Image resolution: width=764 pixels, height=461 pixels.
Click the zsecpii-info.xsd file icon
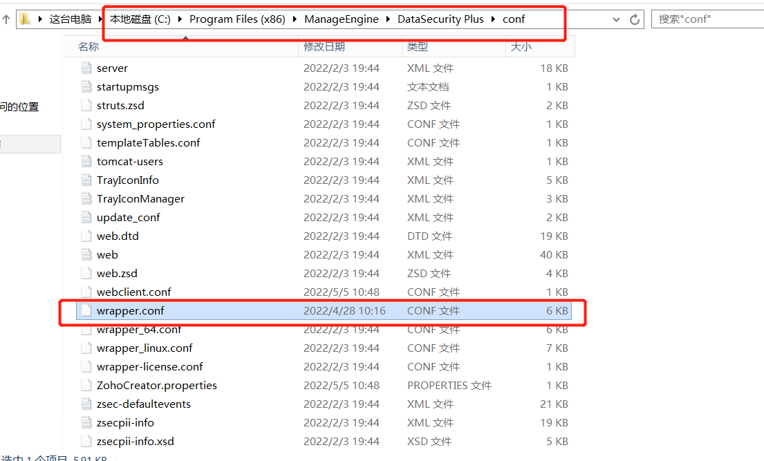(86, 442)
